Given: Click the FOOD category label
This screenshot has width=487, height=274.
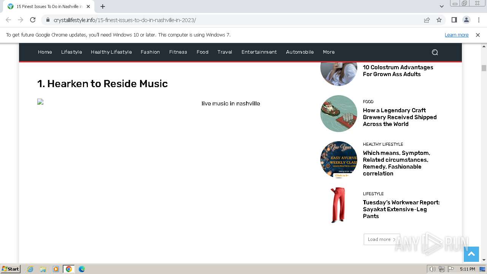Looking at the screenshot, I should (368, 102).
